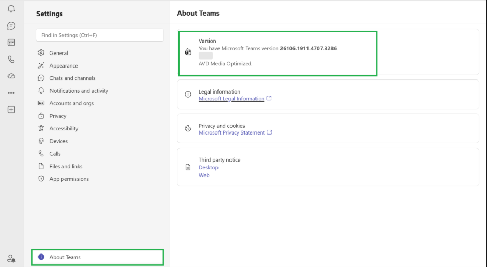Viewport: 487px width, 267px height.
Task: Select About Teams entry
Action: pos(97,257)
